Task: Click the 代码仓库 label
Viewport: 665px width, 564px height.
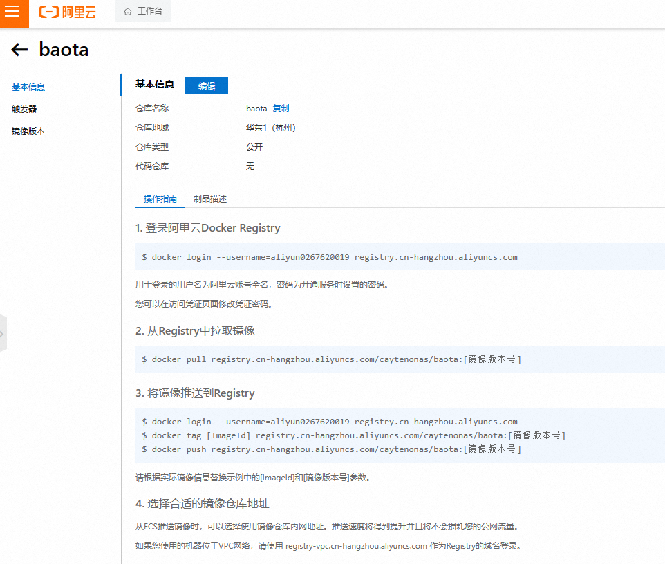Action: [152, 167]
